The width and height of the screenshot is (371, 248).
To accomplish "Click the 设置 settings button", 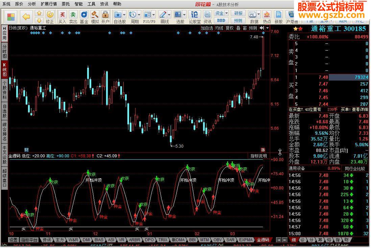I will (13, 240).
